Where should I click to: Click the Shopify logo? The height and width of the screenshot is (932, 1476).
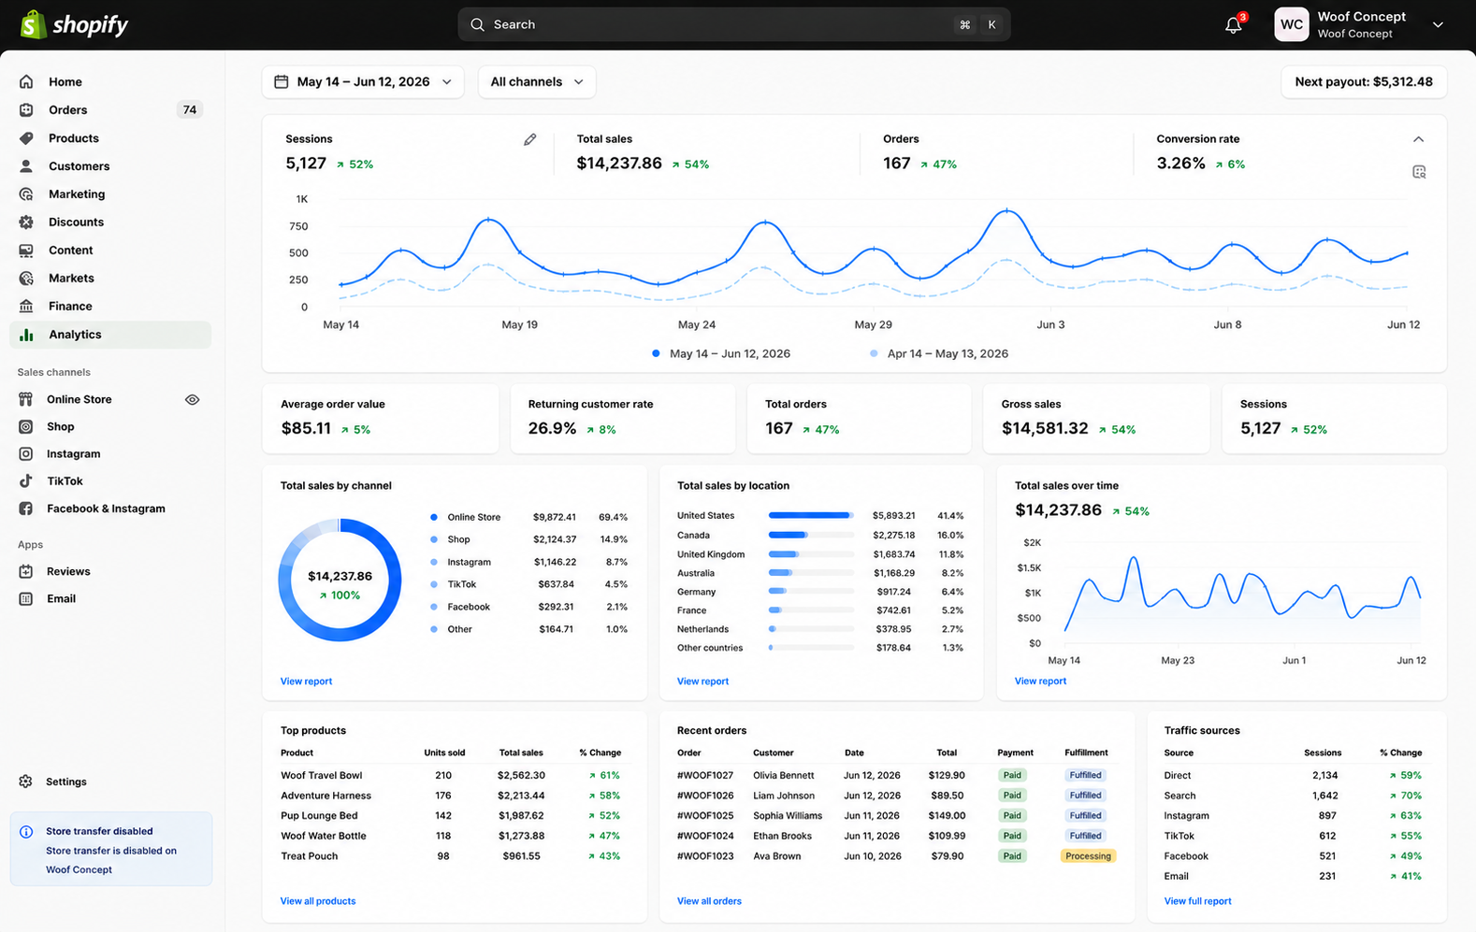point(74,24)
